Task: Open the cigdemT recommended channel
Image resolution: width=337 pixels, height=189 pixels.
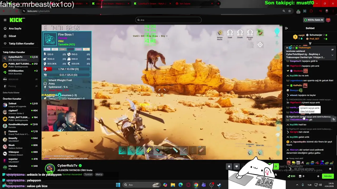Action: (20, 112)
